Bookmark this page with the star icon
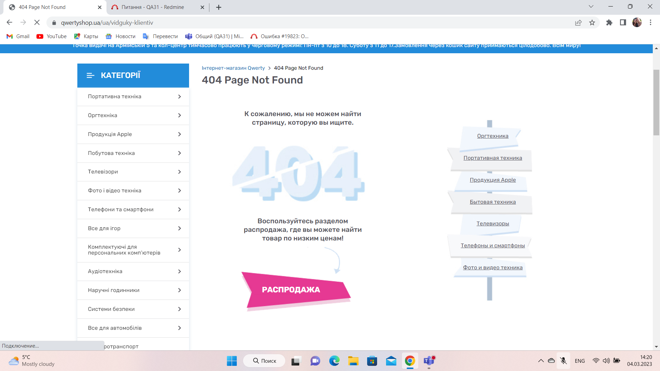This screenshot has width=660, height=371. 592,23
